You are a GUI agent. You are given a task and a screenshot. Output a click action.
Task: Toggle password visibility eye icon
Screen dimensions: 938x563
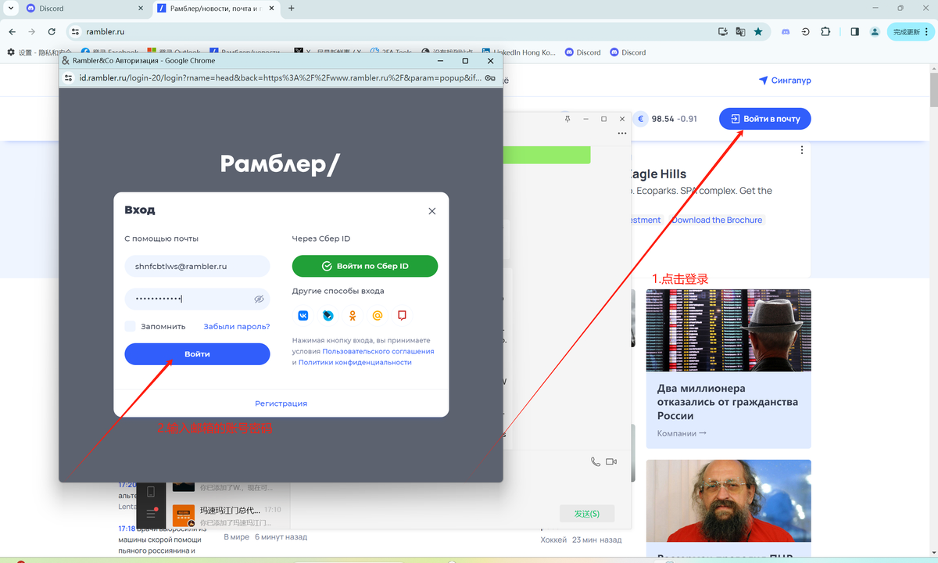(260, 299)
